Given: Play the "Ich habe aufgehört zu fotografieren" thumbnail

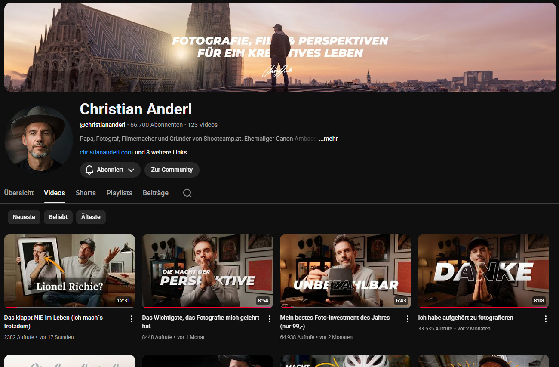Looking at the screenshot, I should [x=483, y=271].
